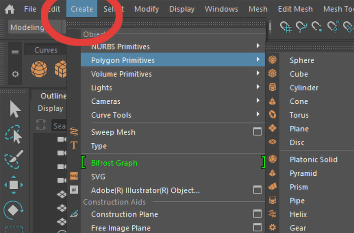The height and width of the screenshot is (233, 354).
Task: Open Free Image Plane options box
Action: tap(257, 227)
